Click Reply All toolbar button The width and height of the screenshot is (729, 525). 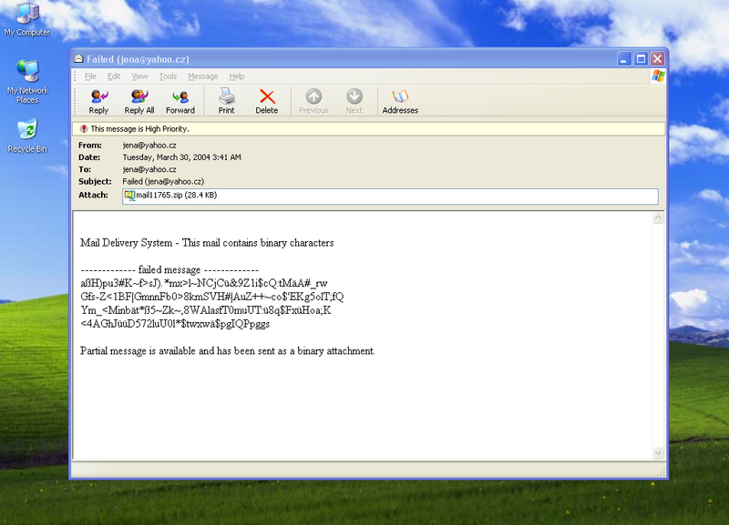[139, 102]
